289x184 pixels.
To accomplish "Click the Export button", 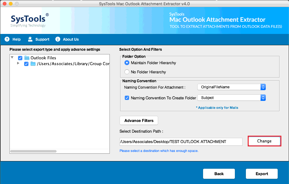I will point(261,174).
